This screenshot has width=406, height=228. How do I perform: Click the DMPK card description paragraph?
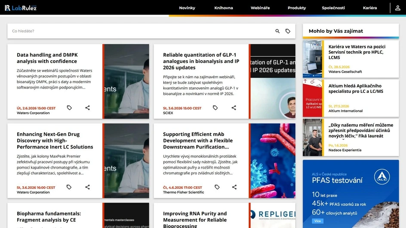point(54,79)
